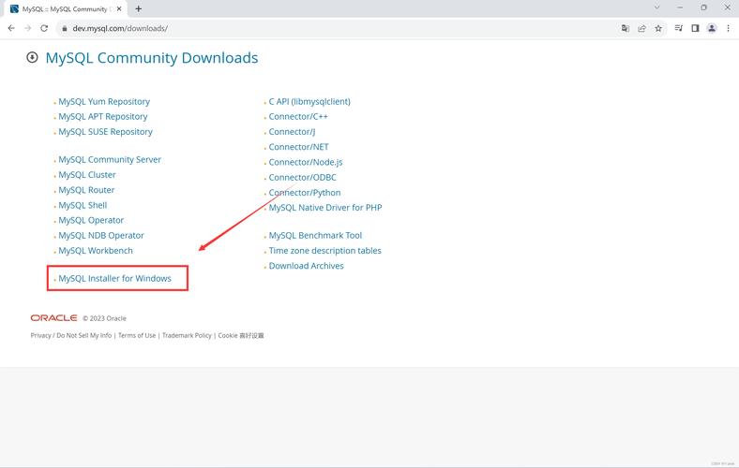Screen dimensions: 739x468
Task: Open Connector/NET link
Action: tap(299, 147)
